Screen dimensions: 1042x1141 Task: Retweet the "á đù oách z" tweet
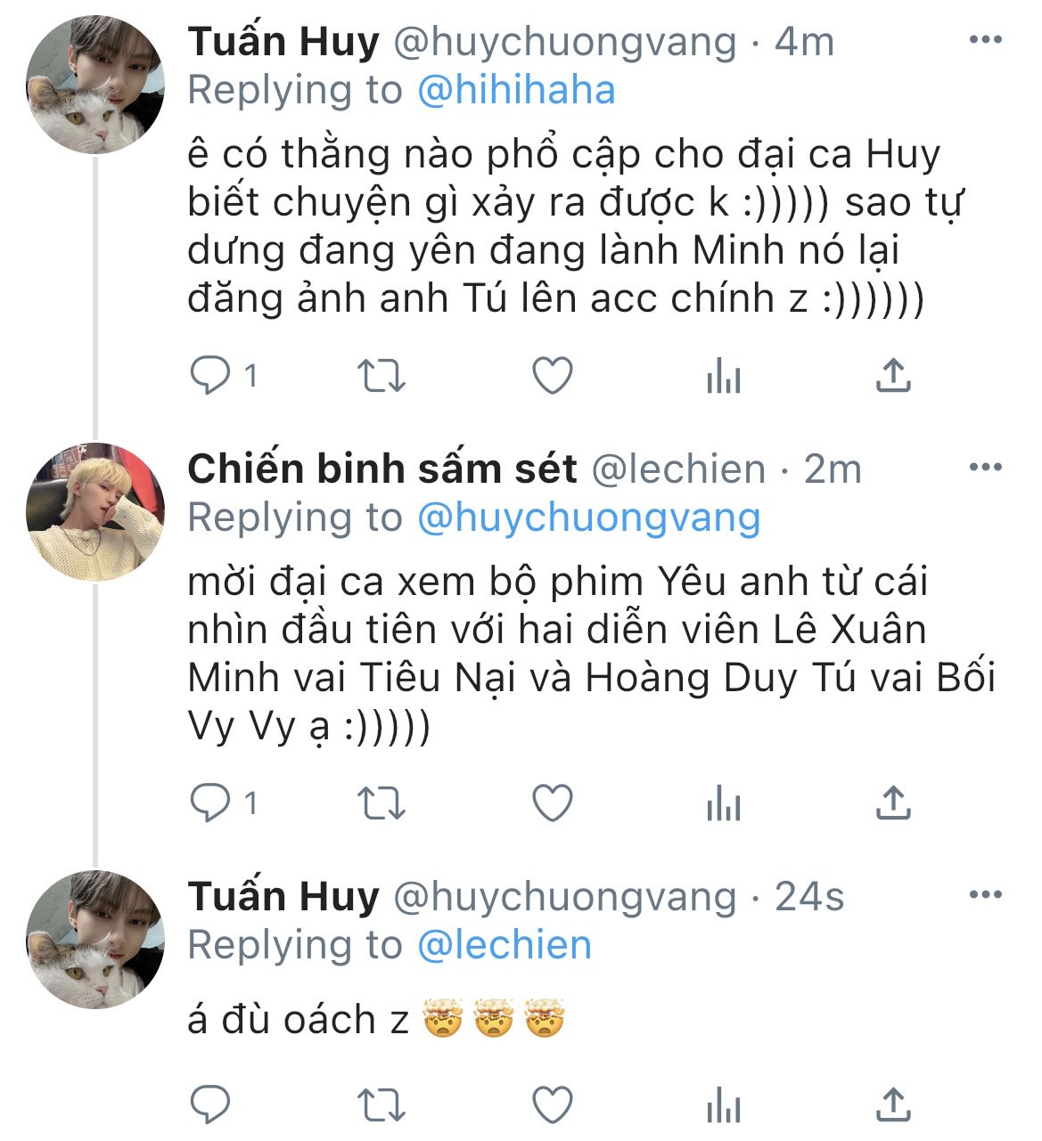pos(382,1105)
